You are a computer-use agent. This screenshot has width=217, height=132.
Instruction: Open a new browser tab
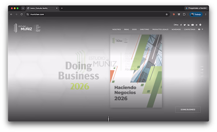[x=62, y=8]
